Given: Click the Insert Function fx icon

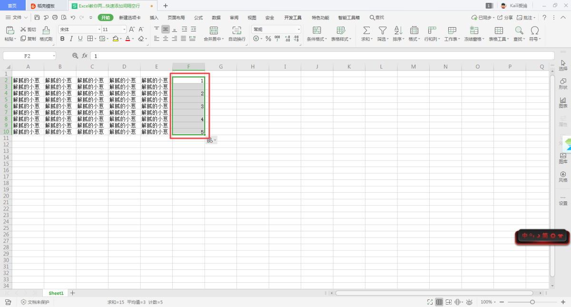Looking at the screenshot, I should coord(85,56).
